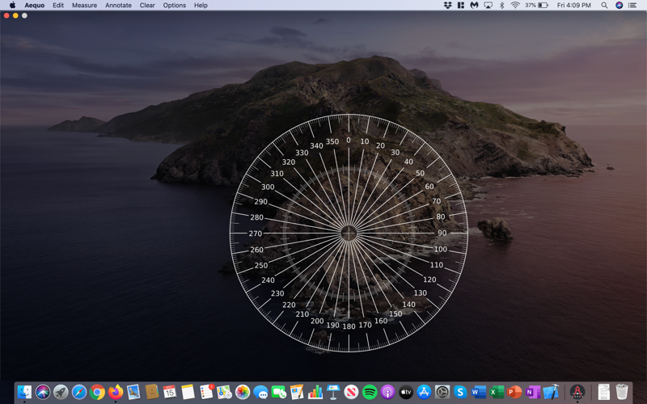Click the red close window button
Viewport: 647px width, 404px height.
[x=6, y=15]
